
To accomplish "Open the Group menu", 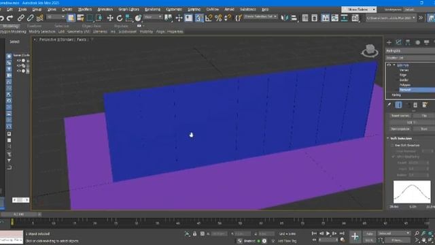I will (37, 10).
